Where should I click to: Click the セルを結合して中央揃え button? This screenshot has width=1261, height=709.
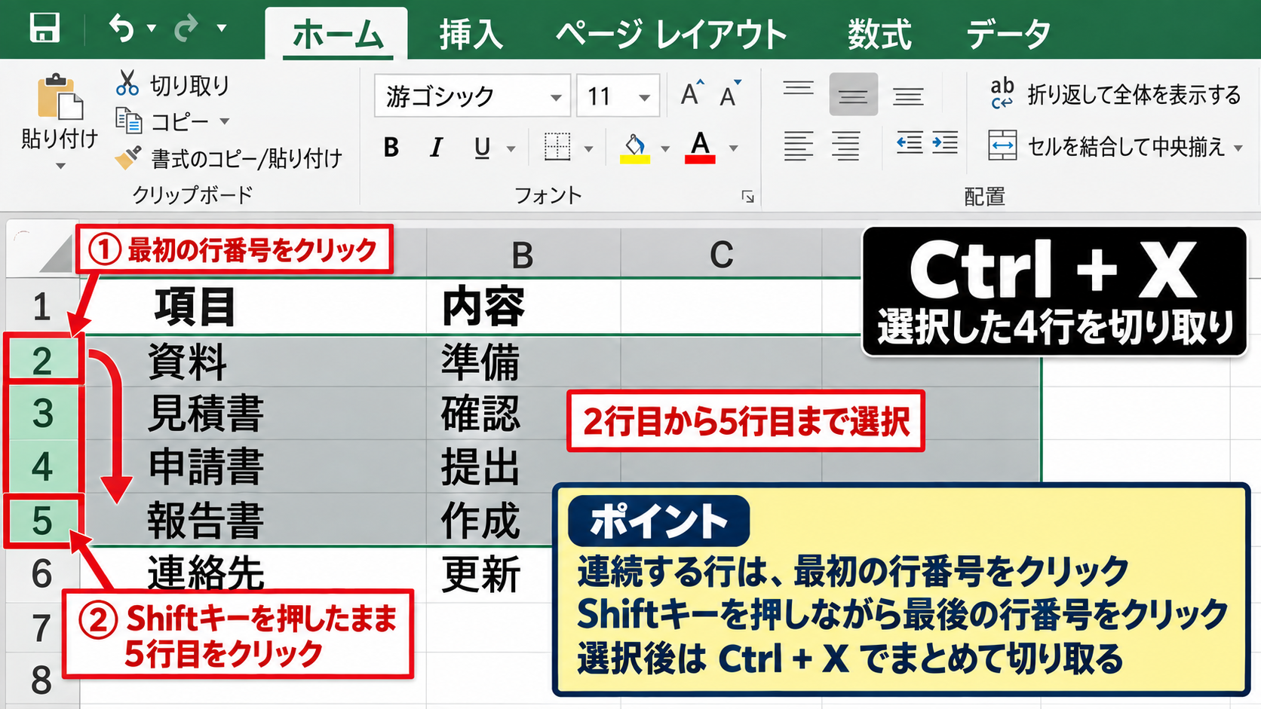pos(1106,146)
